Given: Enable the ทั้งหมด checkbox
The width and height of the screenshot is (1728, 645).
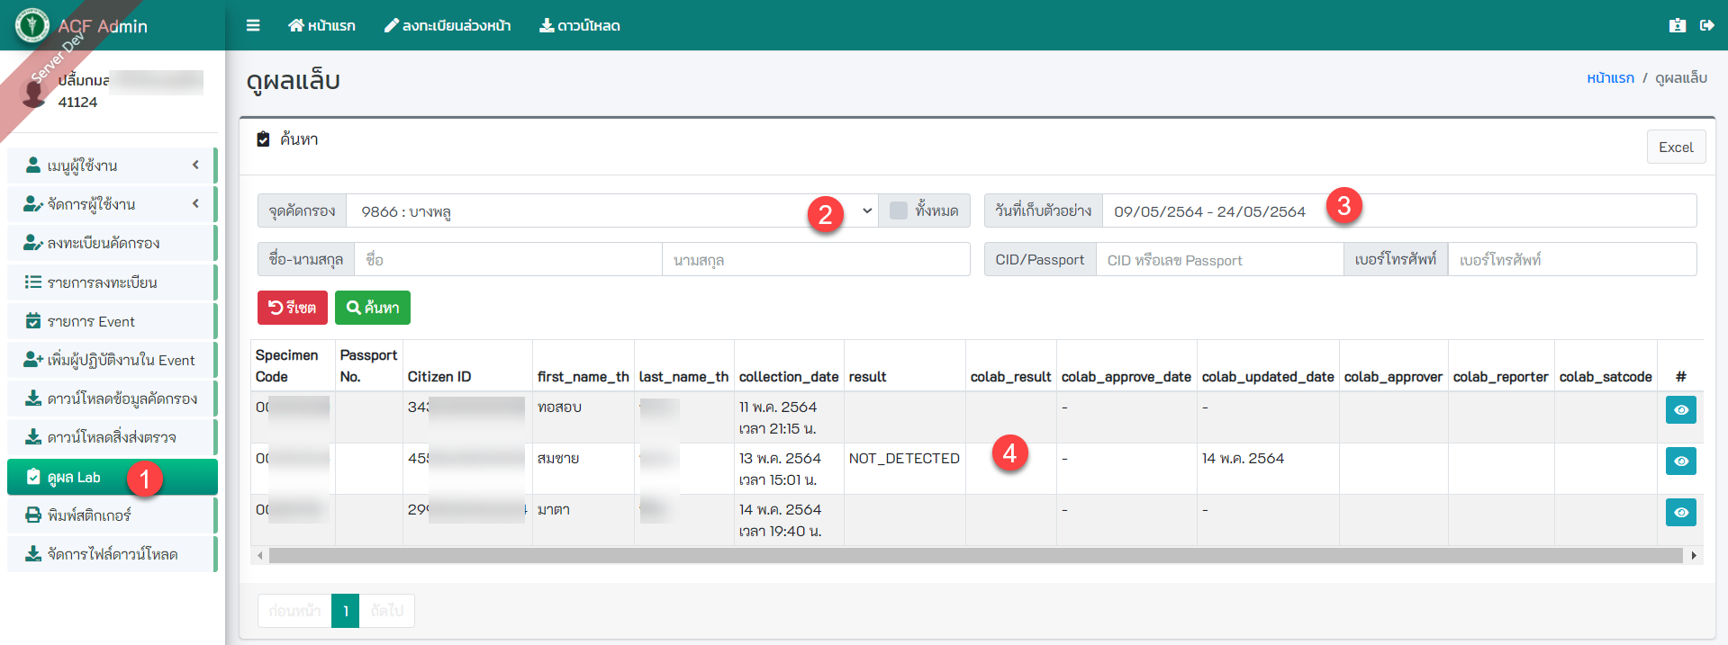Looking at the screenshot, I should pos(898,211).
